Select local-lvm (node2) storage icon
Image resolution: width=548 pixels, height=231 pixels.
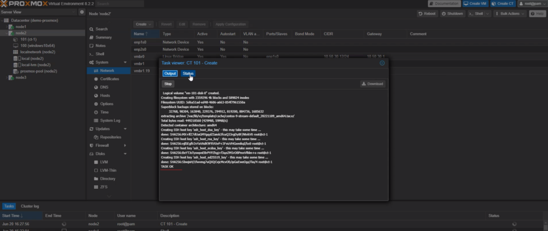16,65
